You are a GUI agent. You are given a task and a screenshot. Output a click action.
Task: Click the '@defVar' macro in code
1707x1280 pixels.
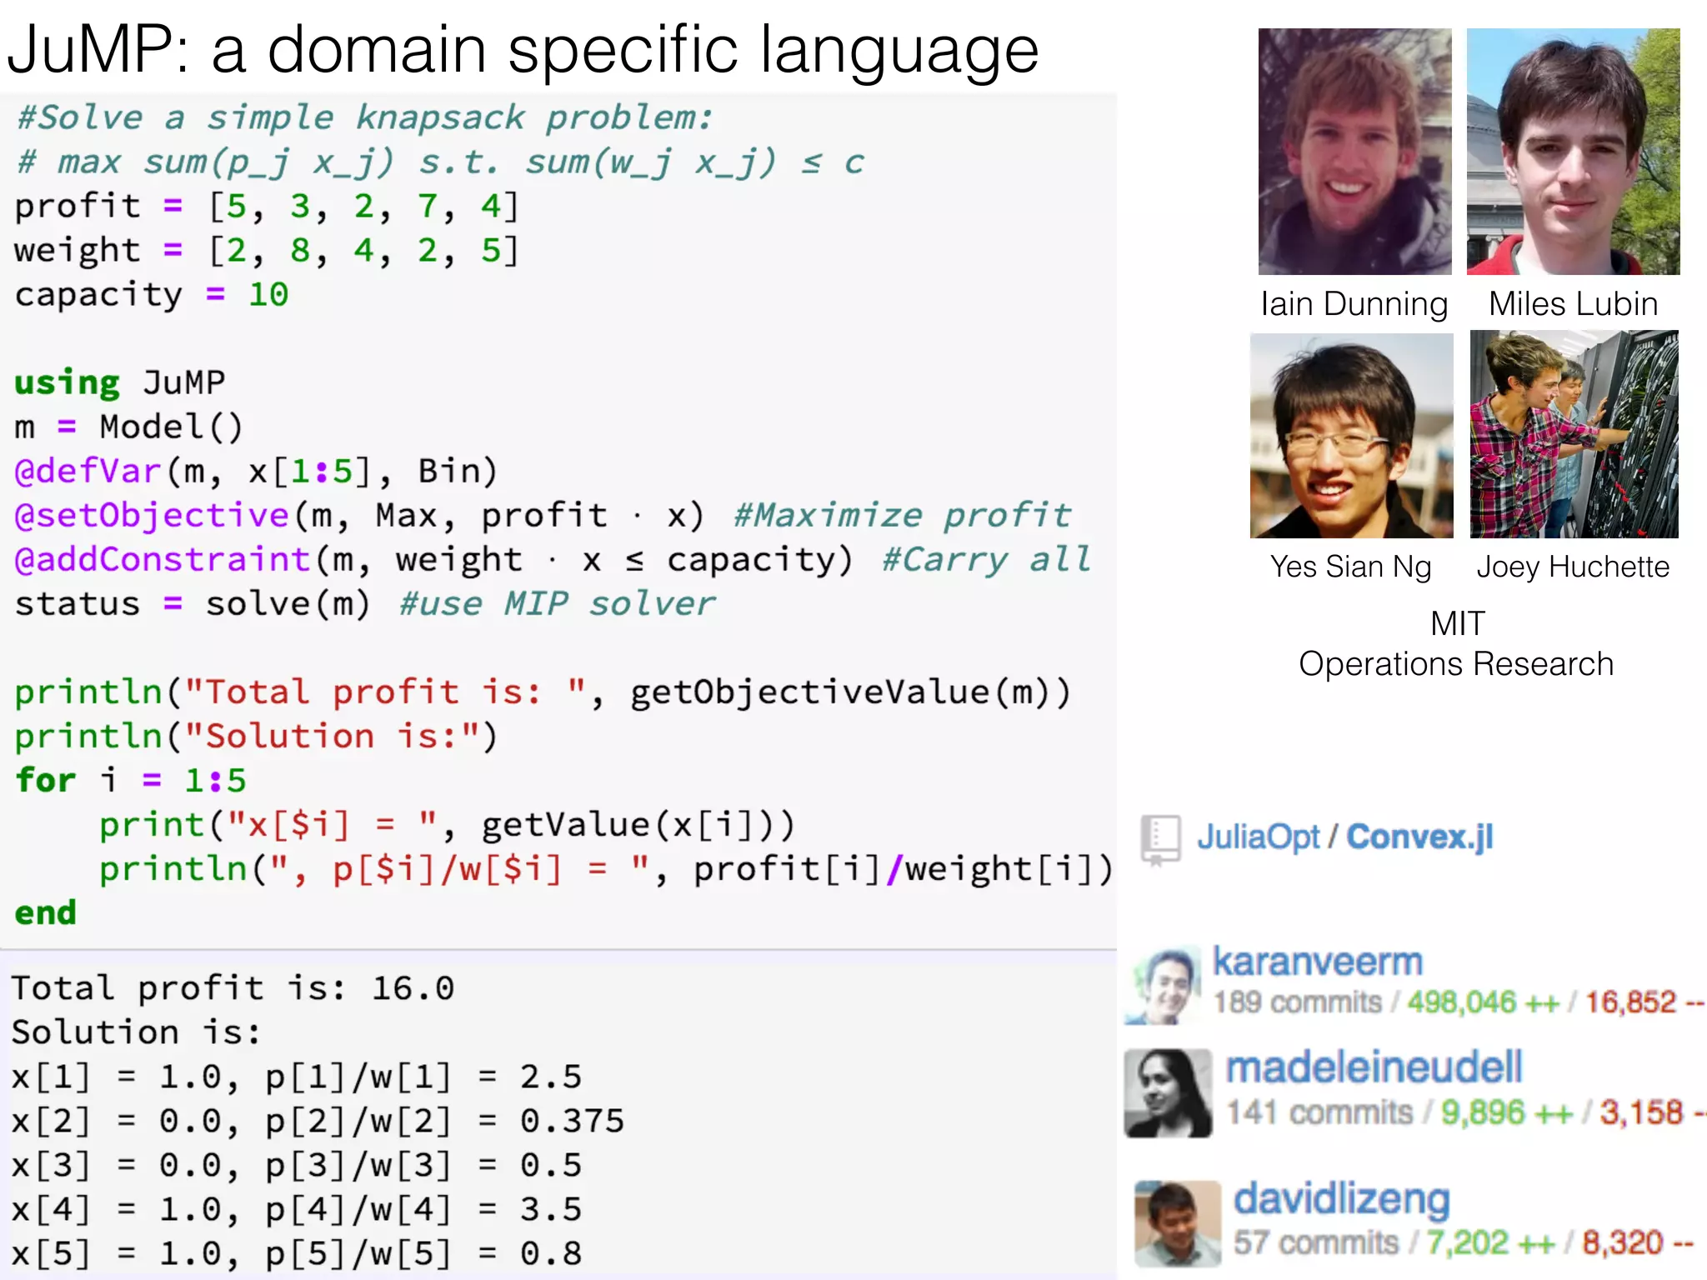pos(88,472)
